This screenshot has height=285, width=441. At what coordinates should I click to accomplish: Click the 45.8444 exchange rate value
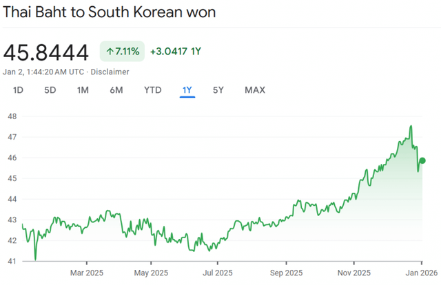(46, 52)
